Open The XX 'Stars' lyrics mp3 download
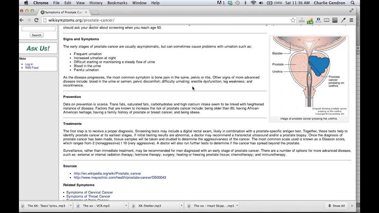 coord(44,206)
